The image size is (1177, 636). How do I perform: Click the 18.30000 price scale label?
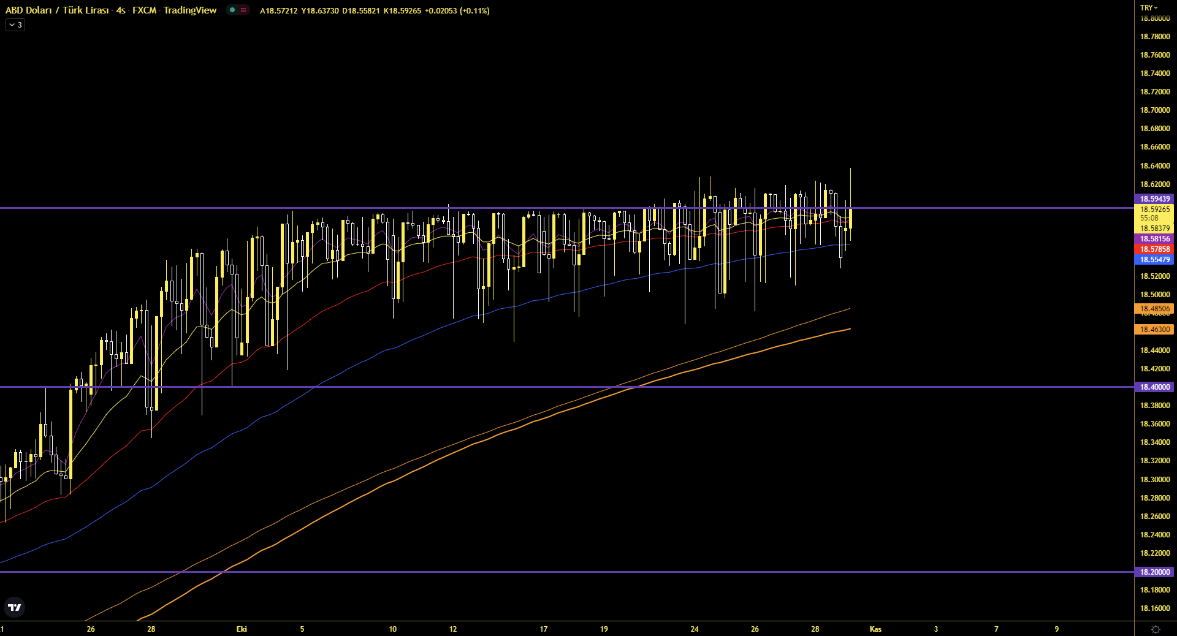[1155, 480]
